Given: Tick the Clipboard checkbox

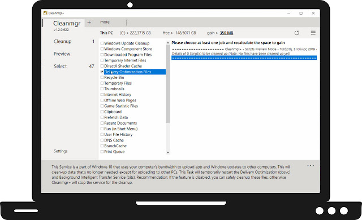Looking at the screenshot, I should [102, 112].
